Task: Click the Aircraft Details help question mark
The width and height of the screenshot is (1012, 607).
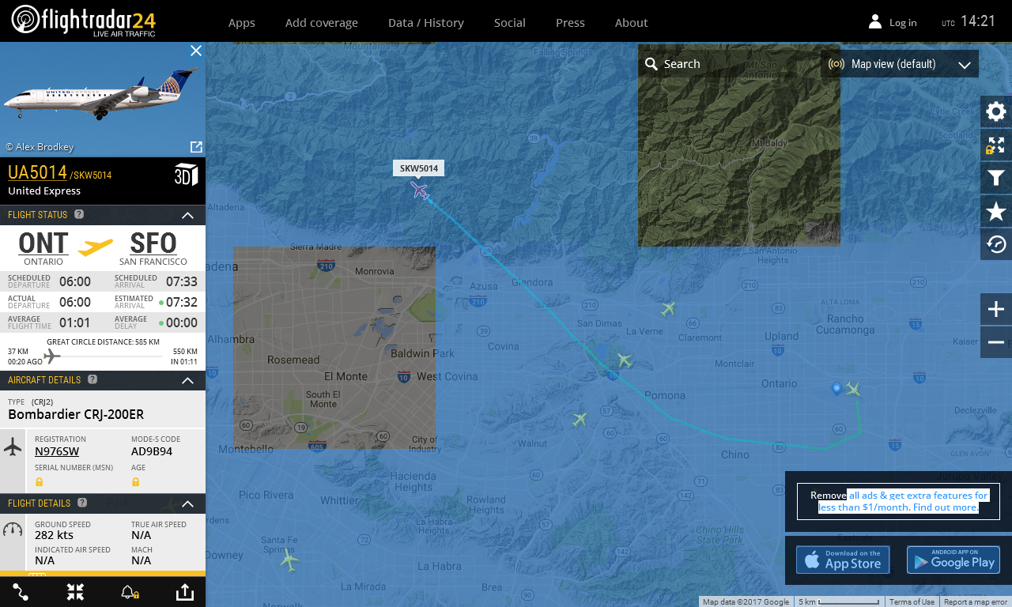Action: click(93, 379)
